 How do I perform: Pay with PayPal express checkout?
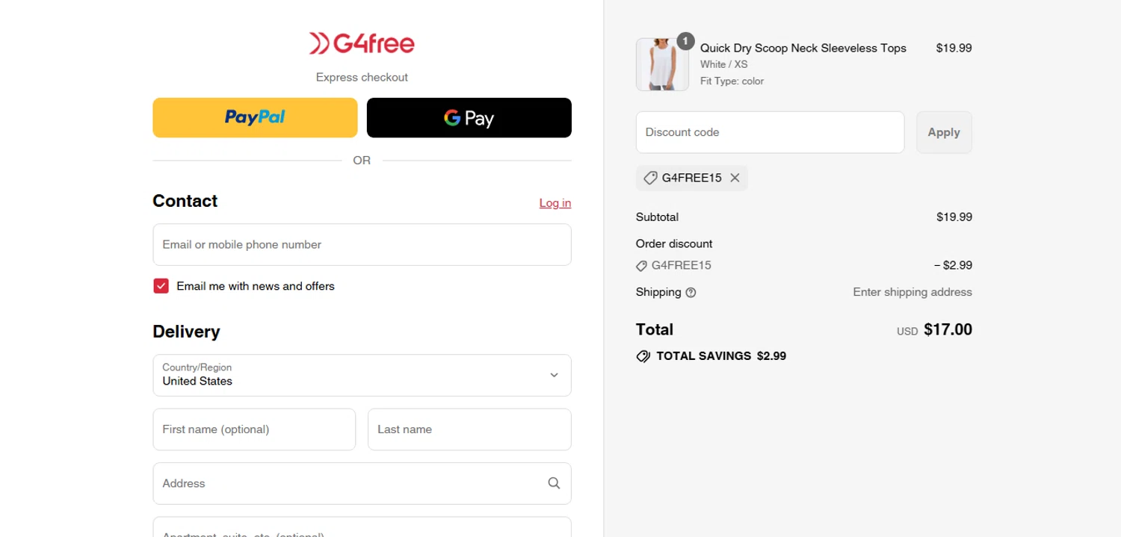(255, 117)
